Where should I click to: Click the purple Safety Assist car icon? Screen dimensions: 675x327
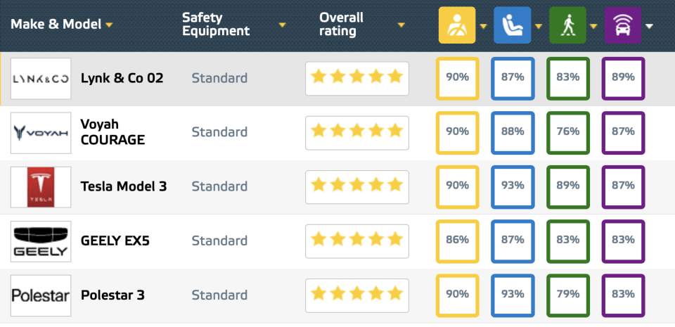[622, 25]
